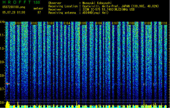170x108 pixels.
Task: Click the 'meteor' label
Action: point(38,8)
